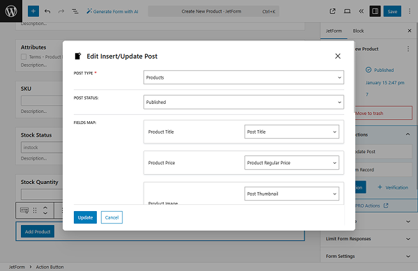Close the settings sidebar
418x271 pixels.
(x=410, y=31)
